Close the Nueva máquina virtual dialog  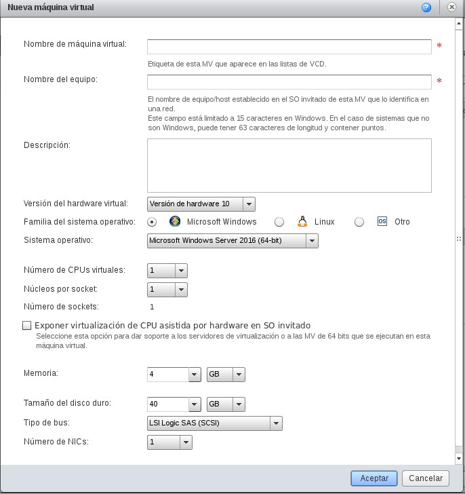pyautogui.click(x=451, y=7)
